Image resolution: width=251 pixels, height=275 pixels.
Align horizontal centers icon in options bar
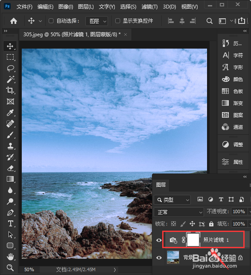182,21
